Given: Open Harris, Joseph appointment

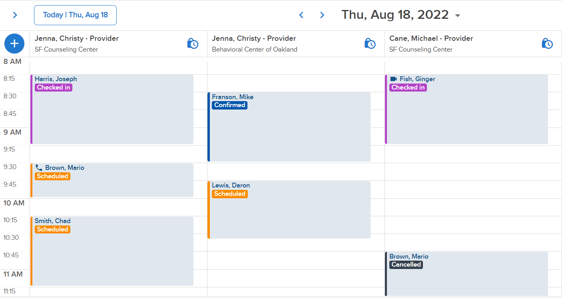Looking at the screenshot, I should tap(112, 110).
